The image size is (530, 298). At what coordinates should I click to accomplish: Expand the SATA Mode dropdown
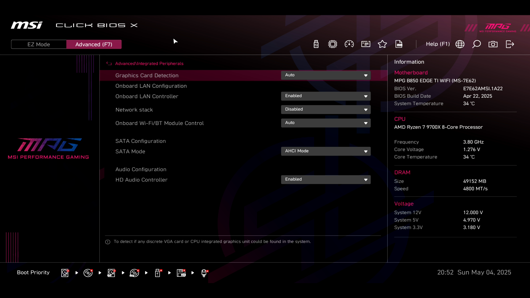tap(326, 151)
